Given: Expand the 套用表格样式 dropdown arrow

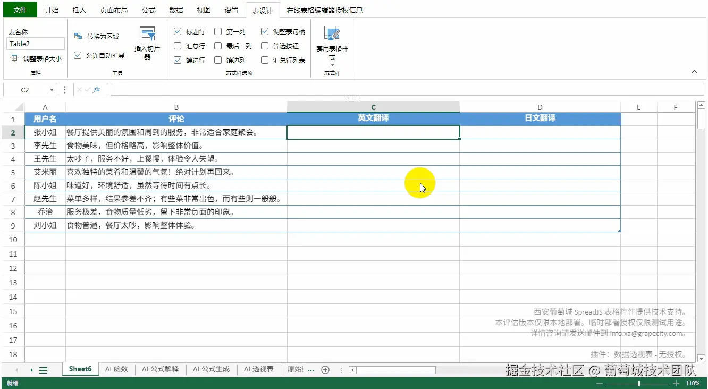Looking at the screenshot, I should (332, 65).
